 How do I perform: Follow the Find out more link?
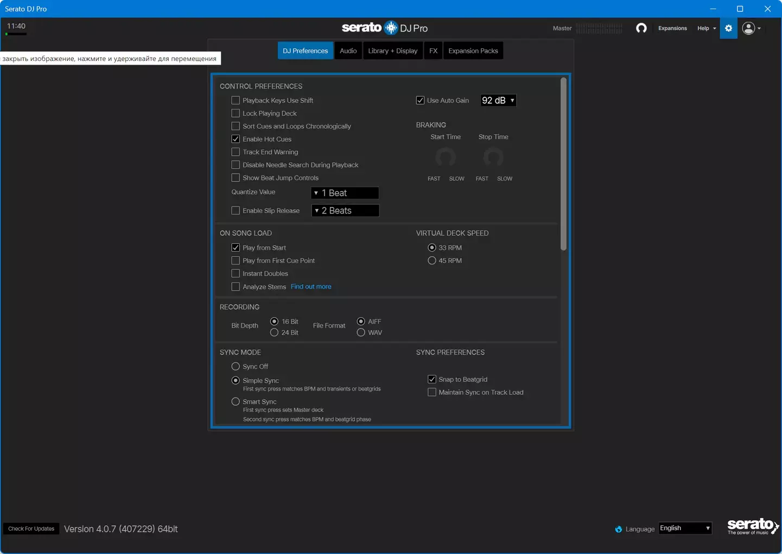pyautogui.click(x=311, y=287)
